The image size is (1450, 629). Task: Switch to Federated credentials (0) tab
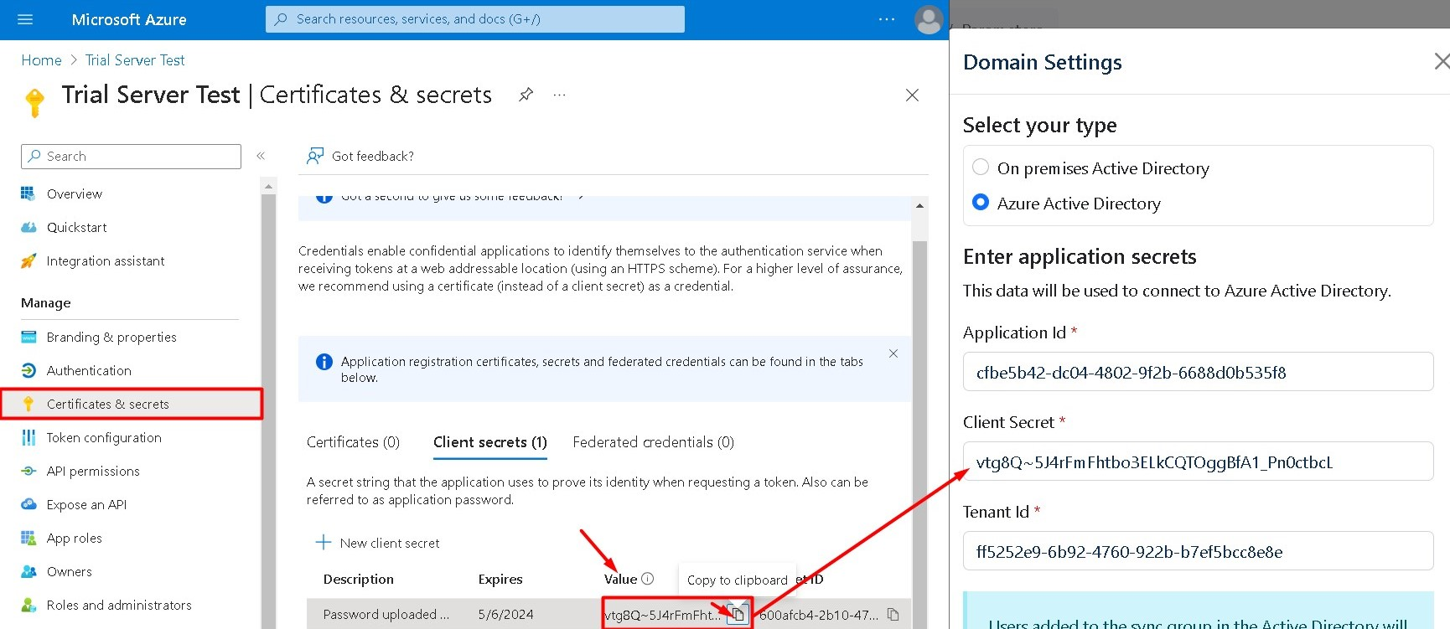pos(653,442)
